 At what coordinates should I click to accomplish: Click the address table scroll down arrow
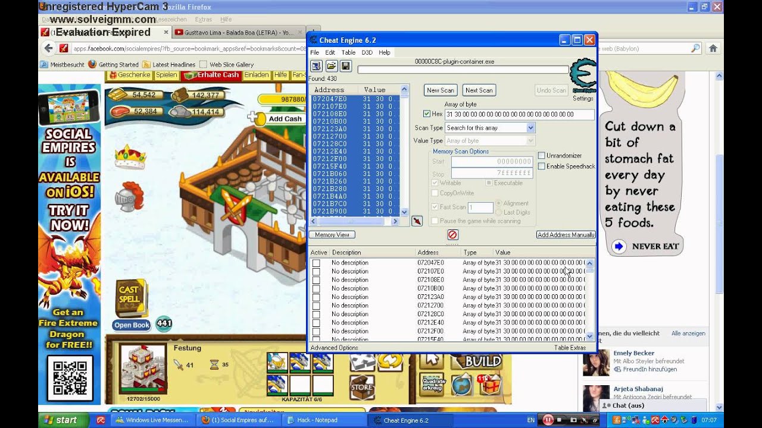(x=589, y=336)
